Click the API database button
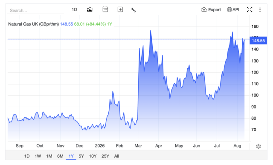Viewport: 273px width, 165px height. (233, 9)
